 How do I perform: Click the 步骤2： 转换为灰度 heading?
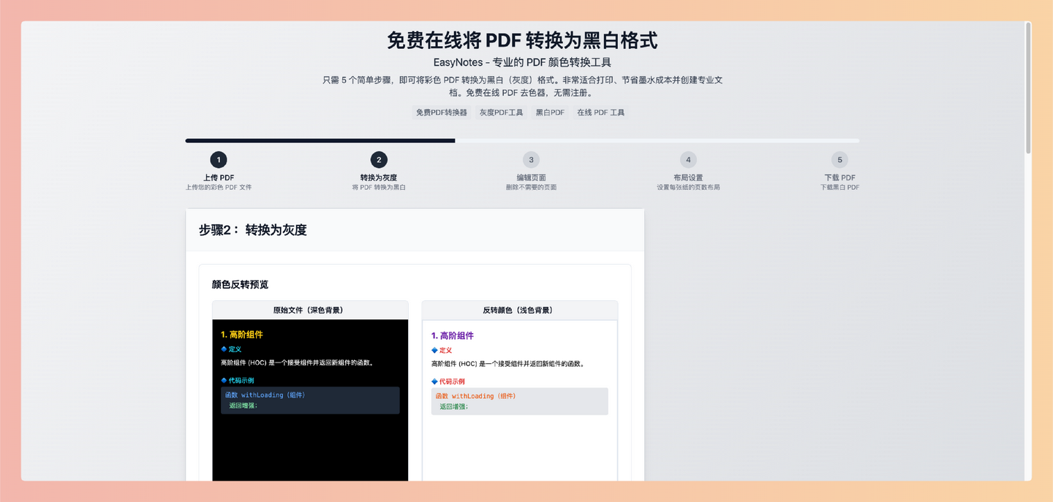(x=253, y=230)
